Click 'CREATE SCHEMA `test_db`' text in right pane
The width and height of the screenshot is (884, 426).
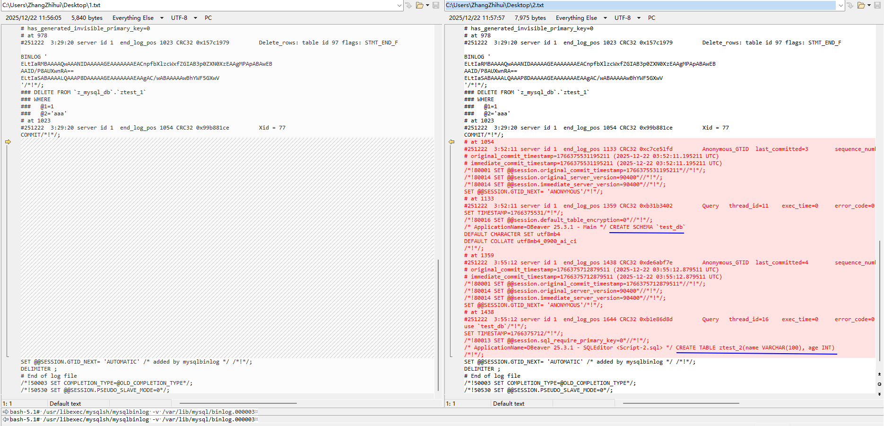(x=647, y=227)
